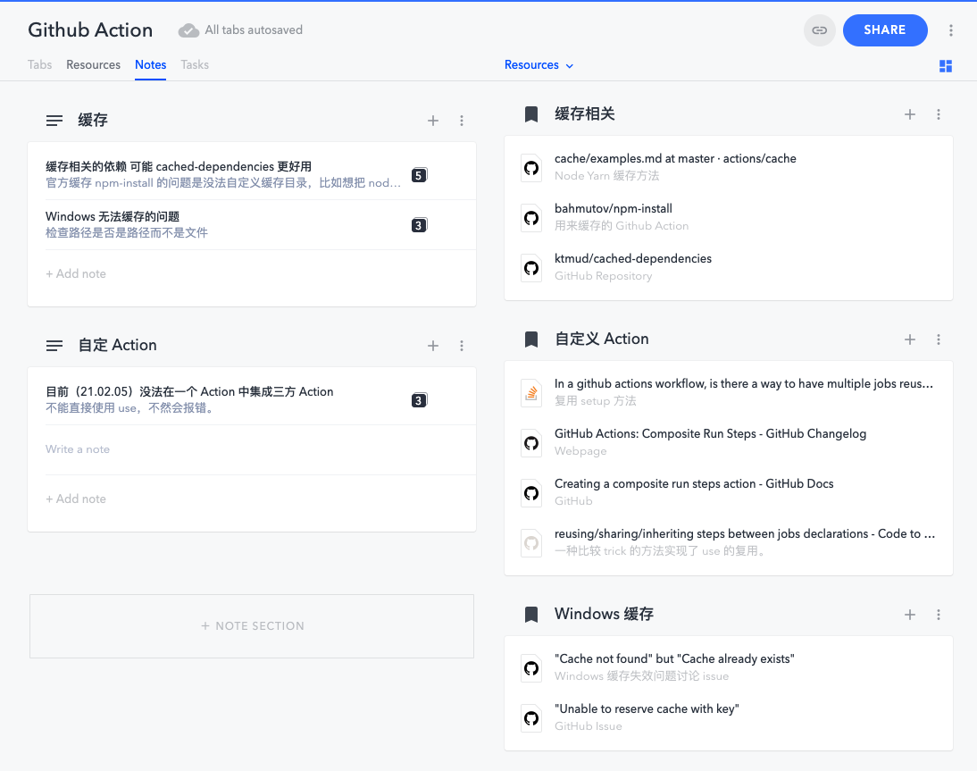Click + NOTE SECTION button

click(252, 625)
